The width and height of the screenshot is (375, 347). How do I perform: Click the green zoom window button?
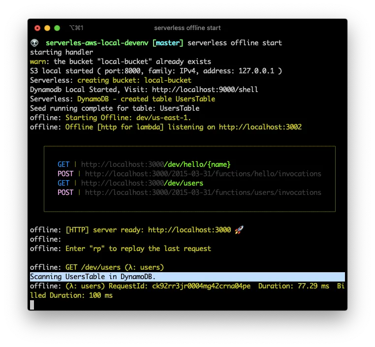[x=57, y=28]
